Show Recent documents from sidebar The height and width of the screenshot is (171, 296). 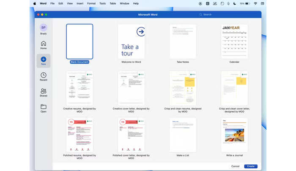(44, 77)
